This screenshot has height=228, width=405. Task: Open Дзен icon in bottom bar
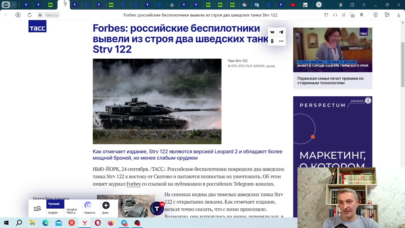[x=106, y=208]
